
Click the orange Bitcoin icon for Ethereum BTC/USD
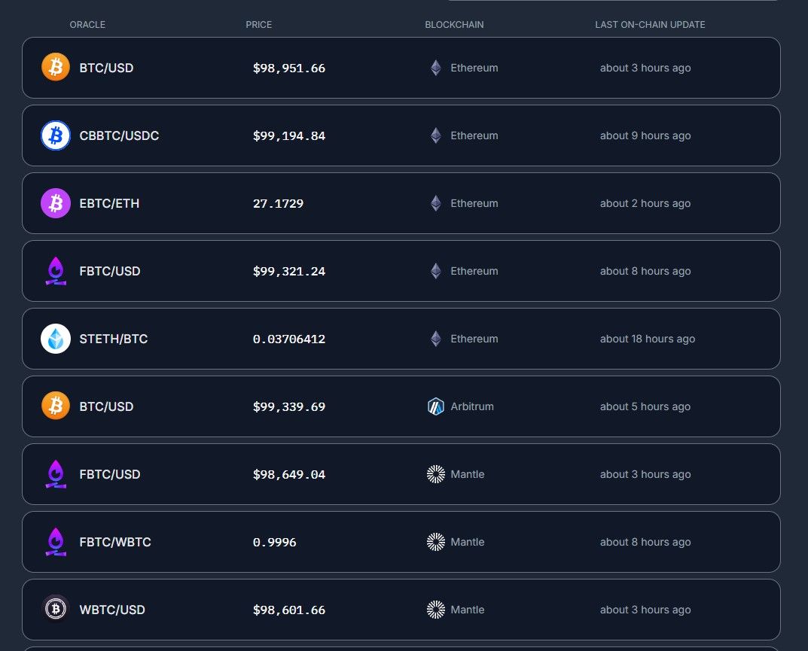point(56,67)
